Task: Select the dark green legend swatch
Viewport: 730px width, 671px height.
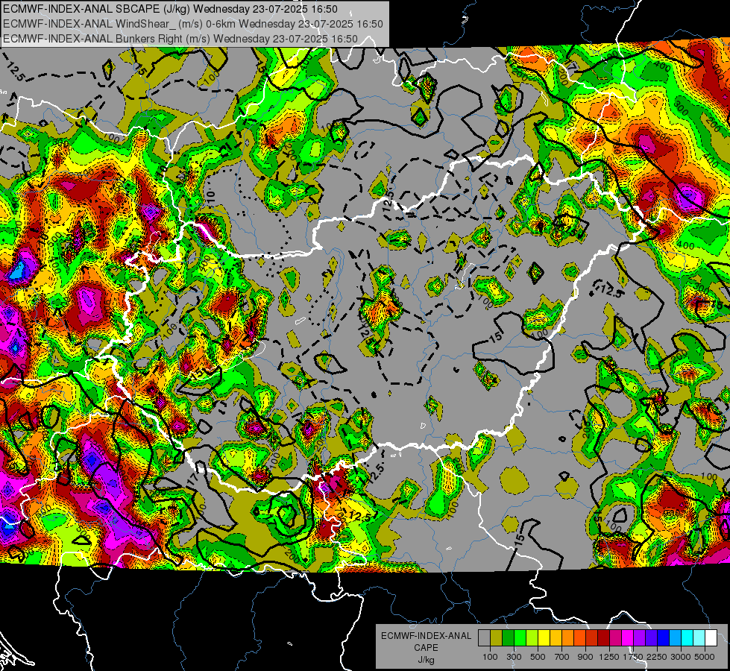Action: (x=508, y=637)
